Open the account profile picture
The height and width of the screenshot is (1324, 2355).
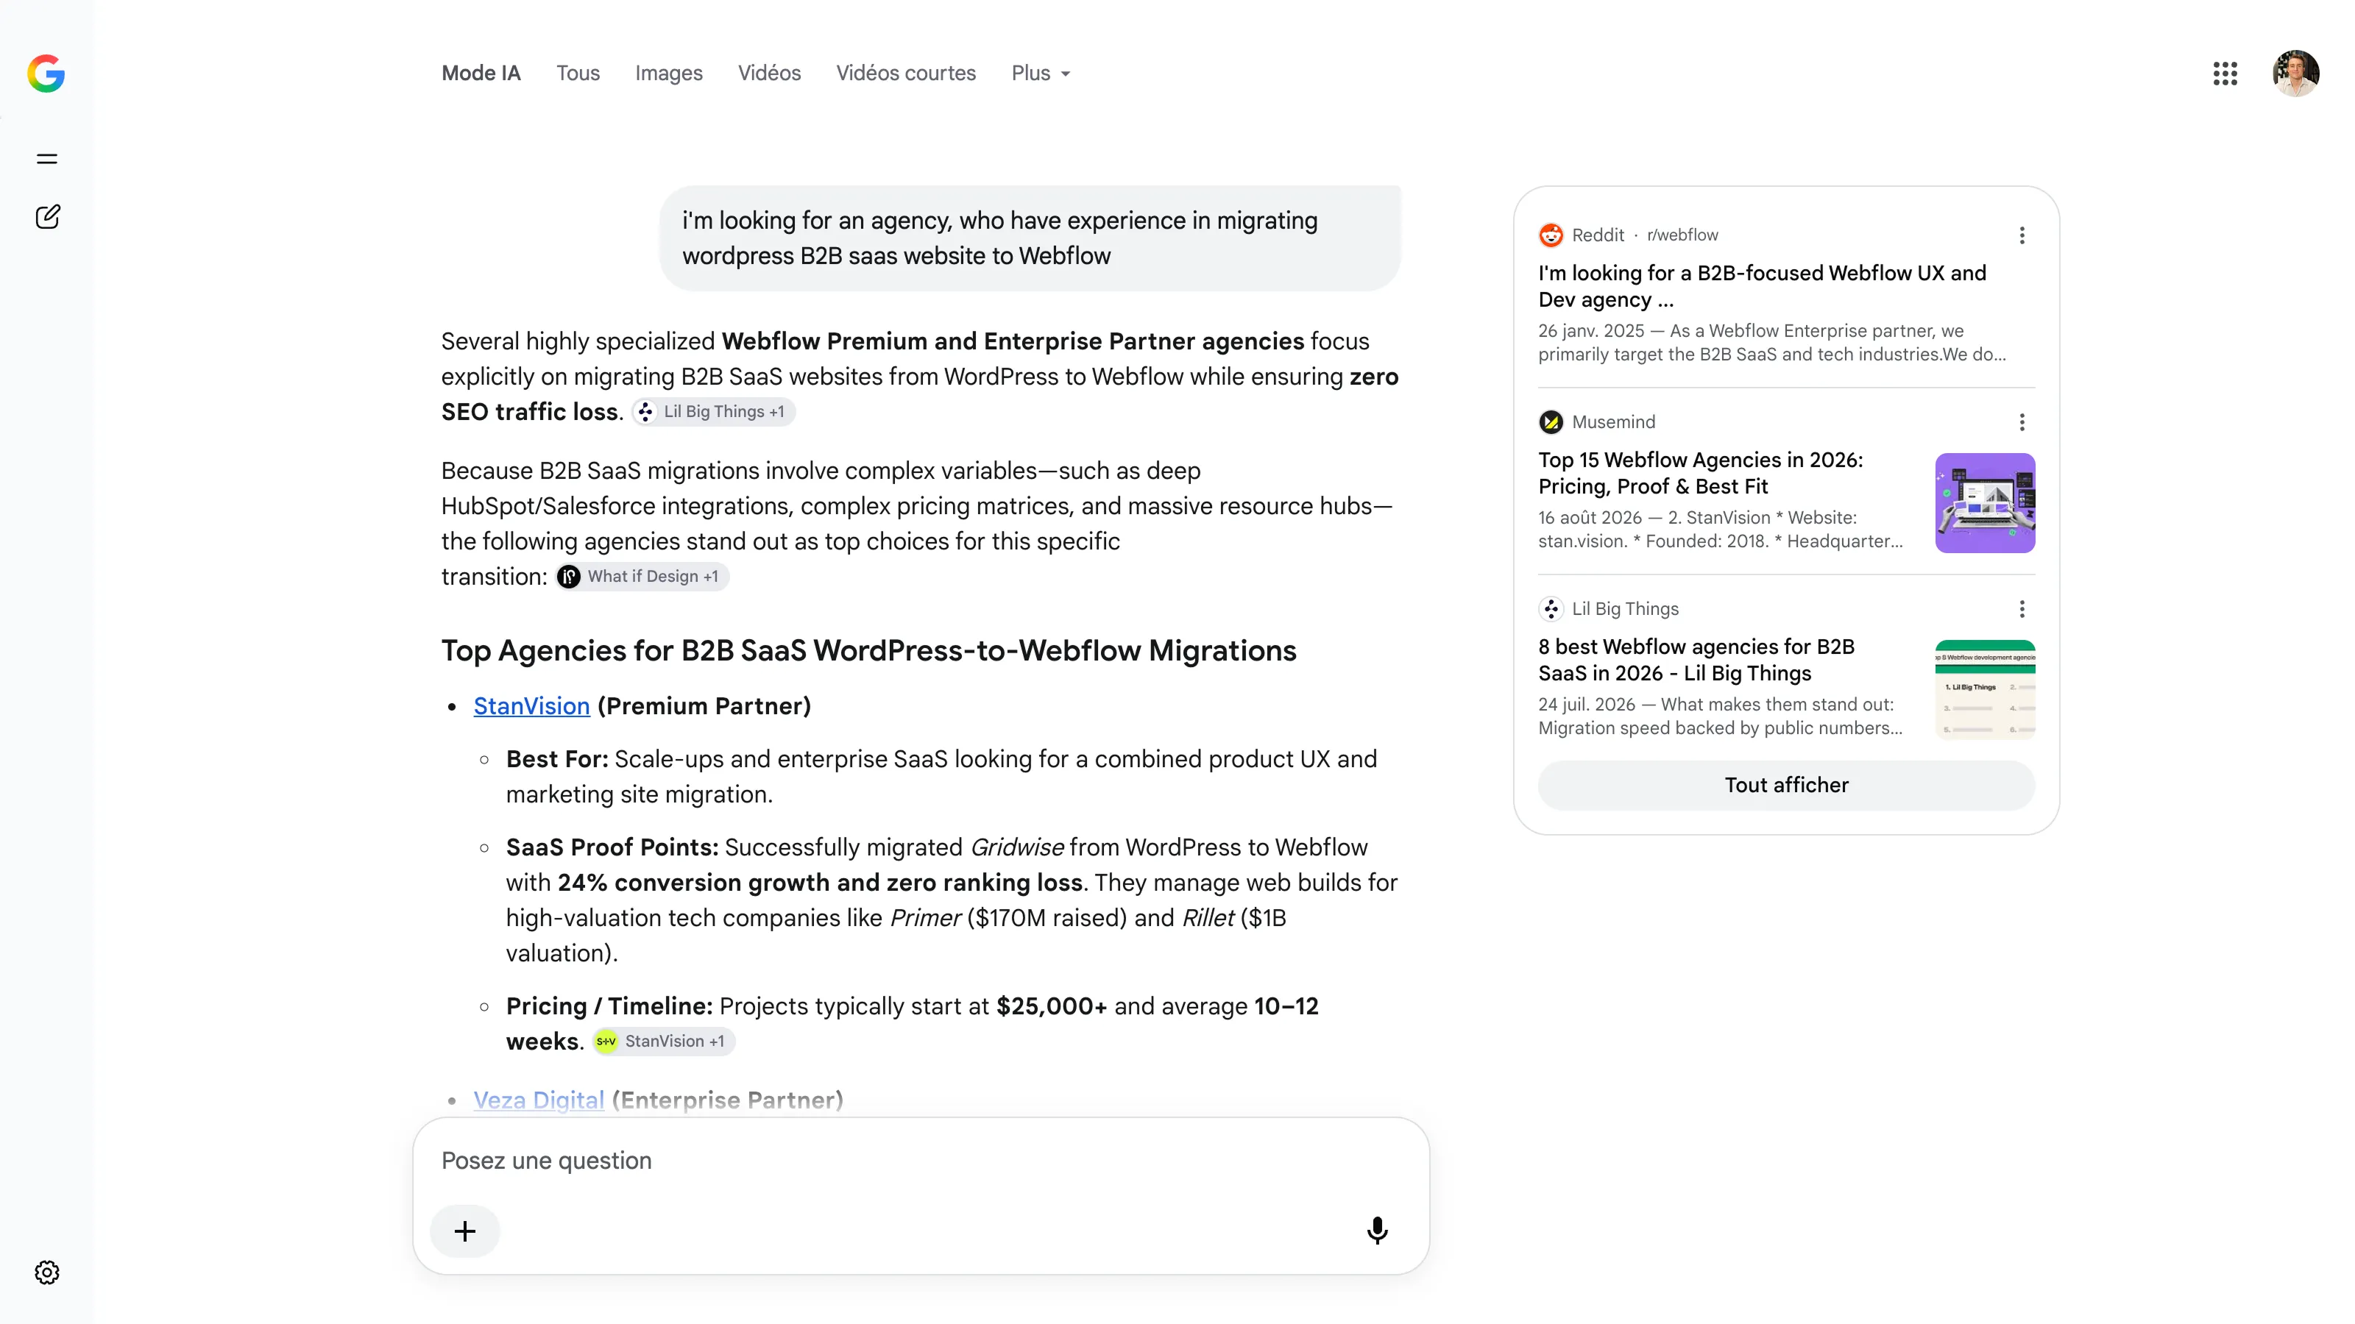click(2295, 73)
